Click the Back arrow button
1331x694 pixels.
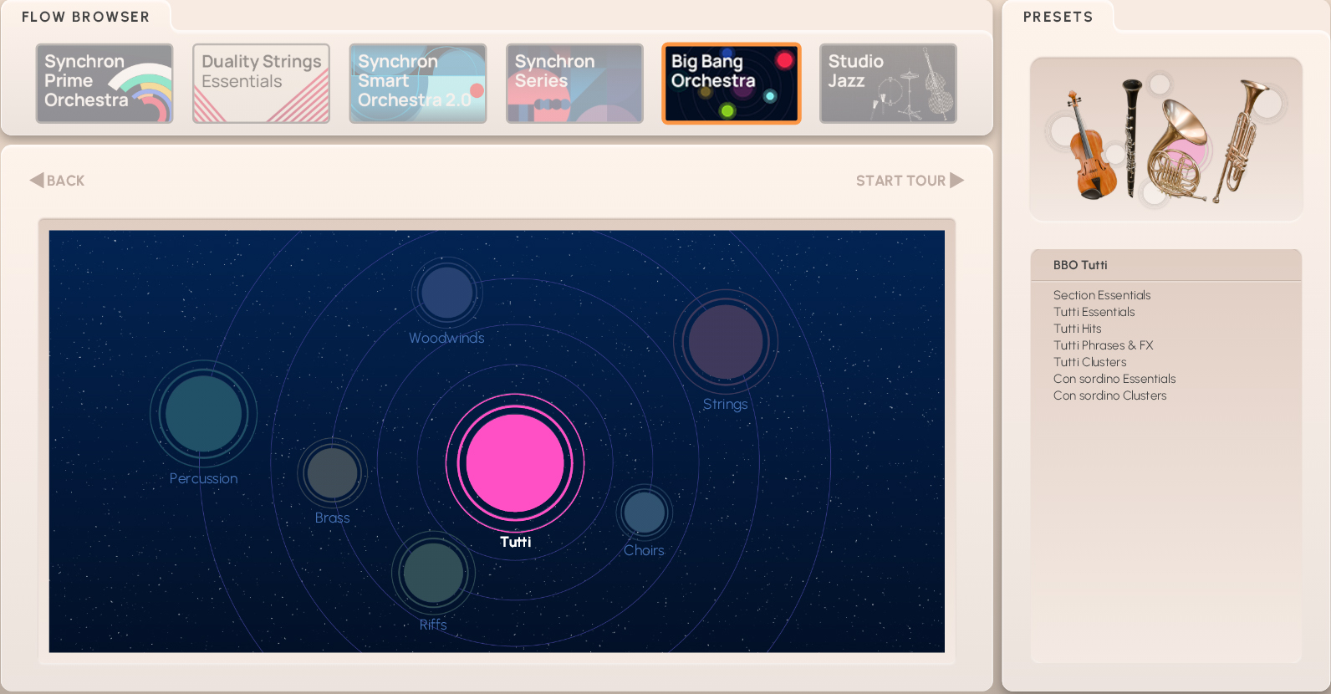(57, 181)
